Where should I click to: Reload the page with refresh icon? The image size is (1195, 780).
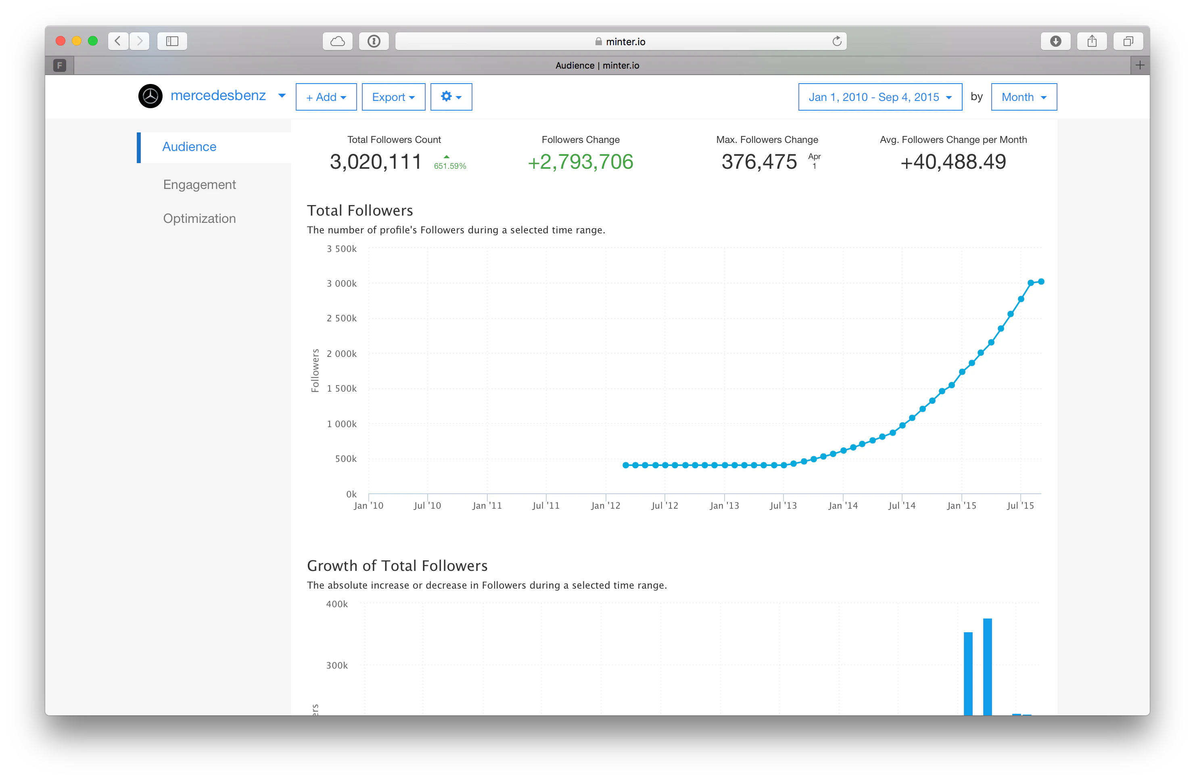[836, 41]
